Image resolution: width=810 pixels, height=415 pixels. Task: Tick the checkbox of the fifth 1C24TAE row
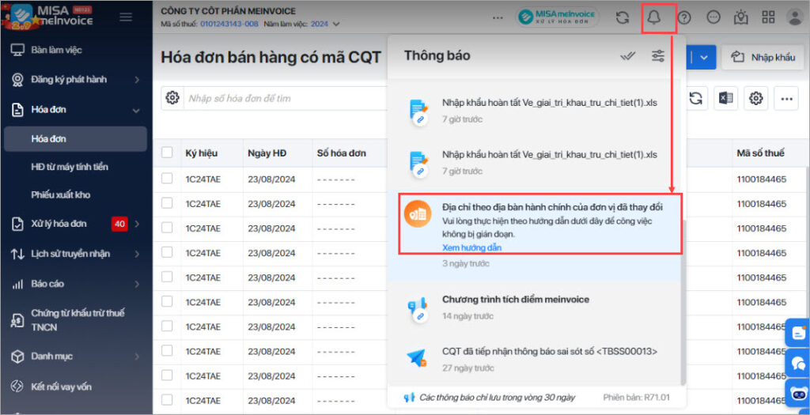[x=167, y=277]
